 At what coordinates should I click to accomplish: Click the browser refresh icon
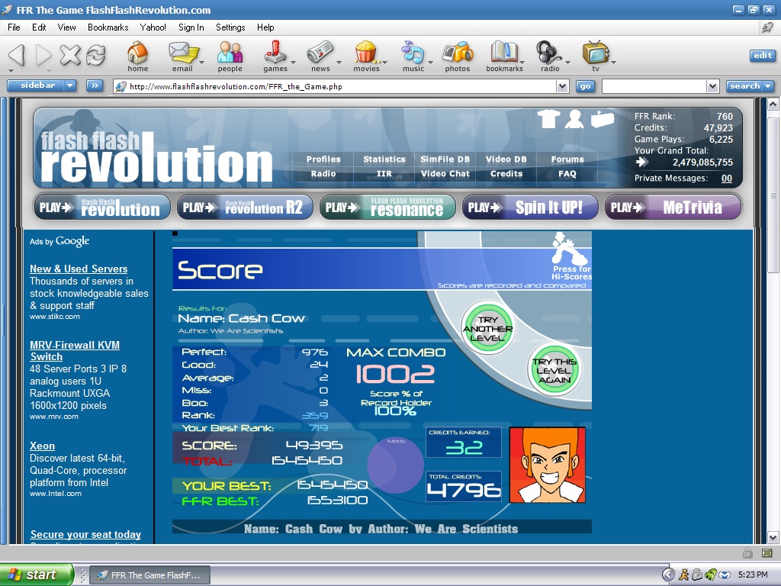[x=95, y=55]
